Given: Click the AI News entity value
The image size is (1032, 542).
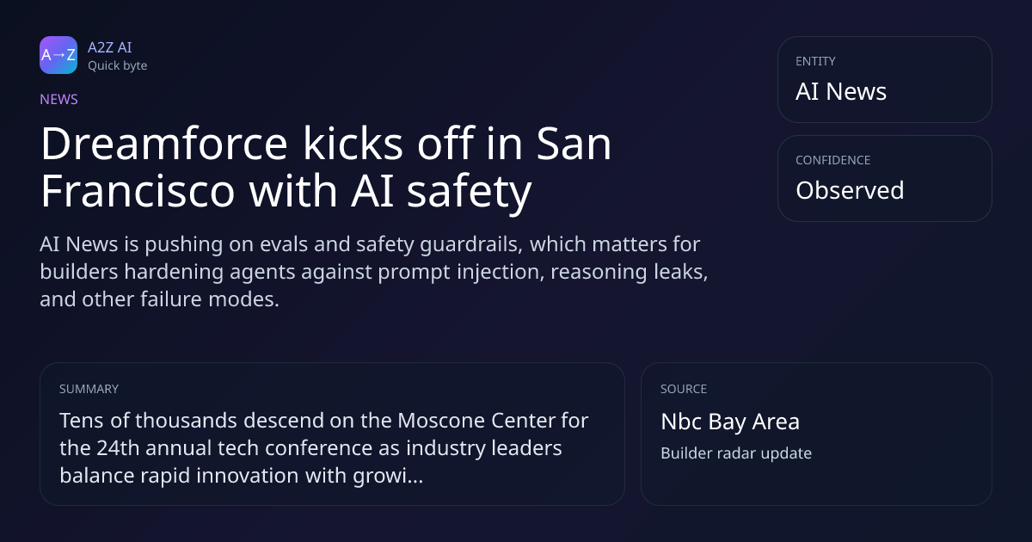Looking at the screenshot, I should click(841, 92).
